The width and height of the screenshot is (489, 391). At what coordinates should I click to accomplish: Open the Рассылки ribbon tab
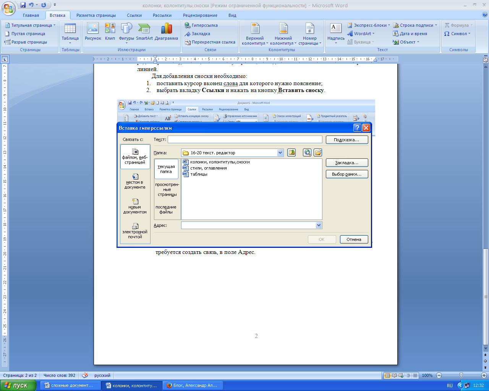point(162,15)
